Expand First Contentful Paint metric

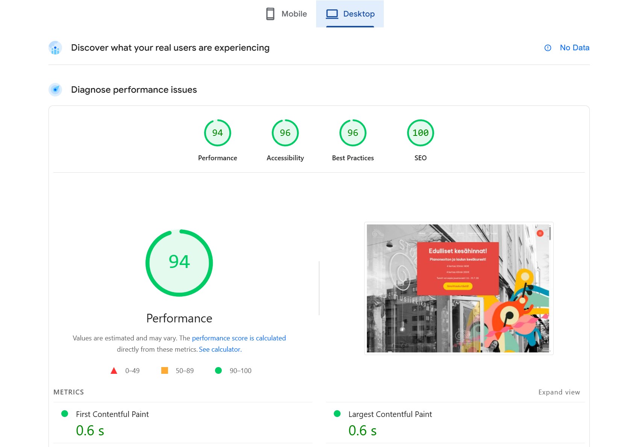tap(112, 414)
